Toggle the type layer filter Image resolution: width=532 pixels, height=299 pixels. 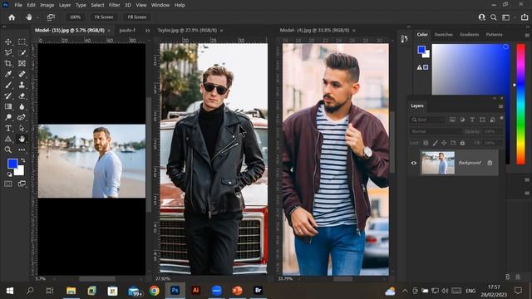472,120
